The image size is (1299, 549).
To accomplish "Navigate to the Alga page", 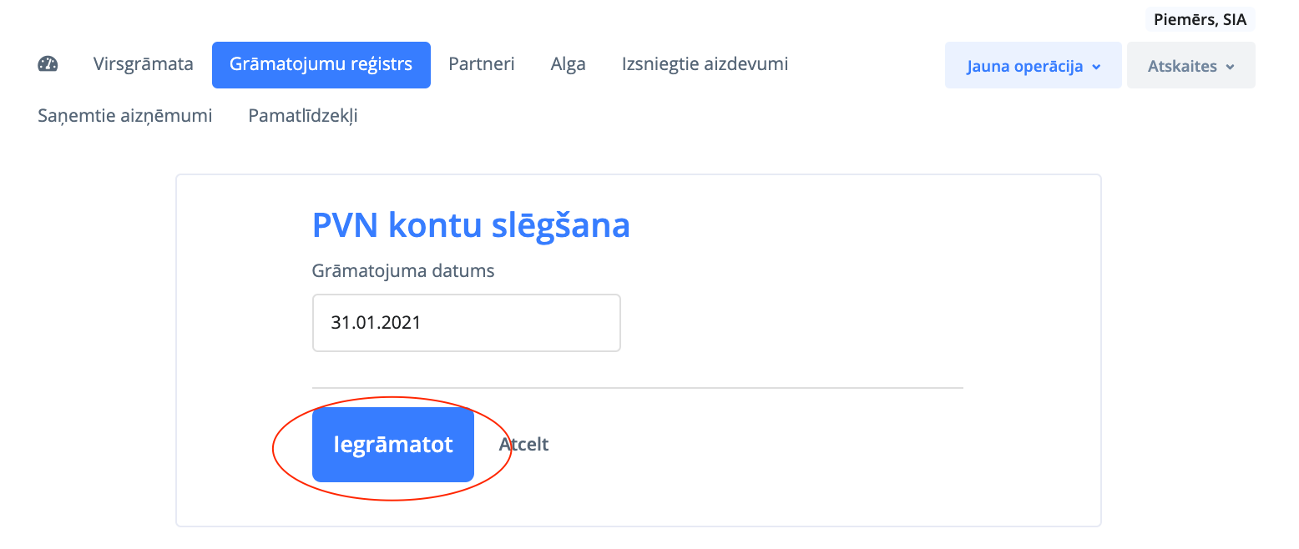I will point(569,64).
